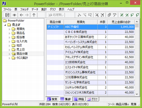Click the 1,845,000 amount cell
Viewport: 142px width, 108px height.
point(121,27)
